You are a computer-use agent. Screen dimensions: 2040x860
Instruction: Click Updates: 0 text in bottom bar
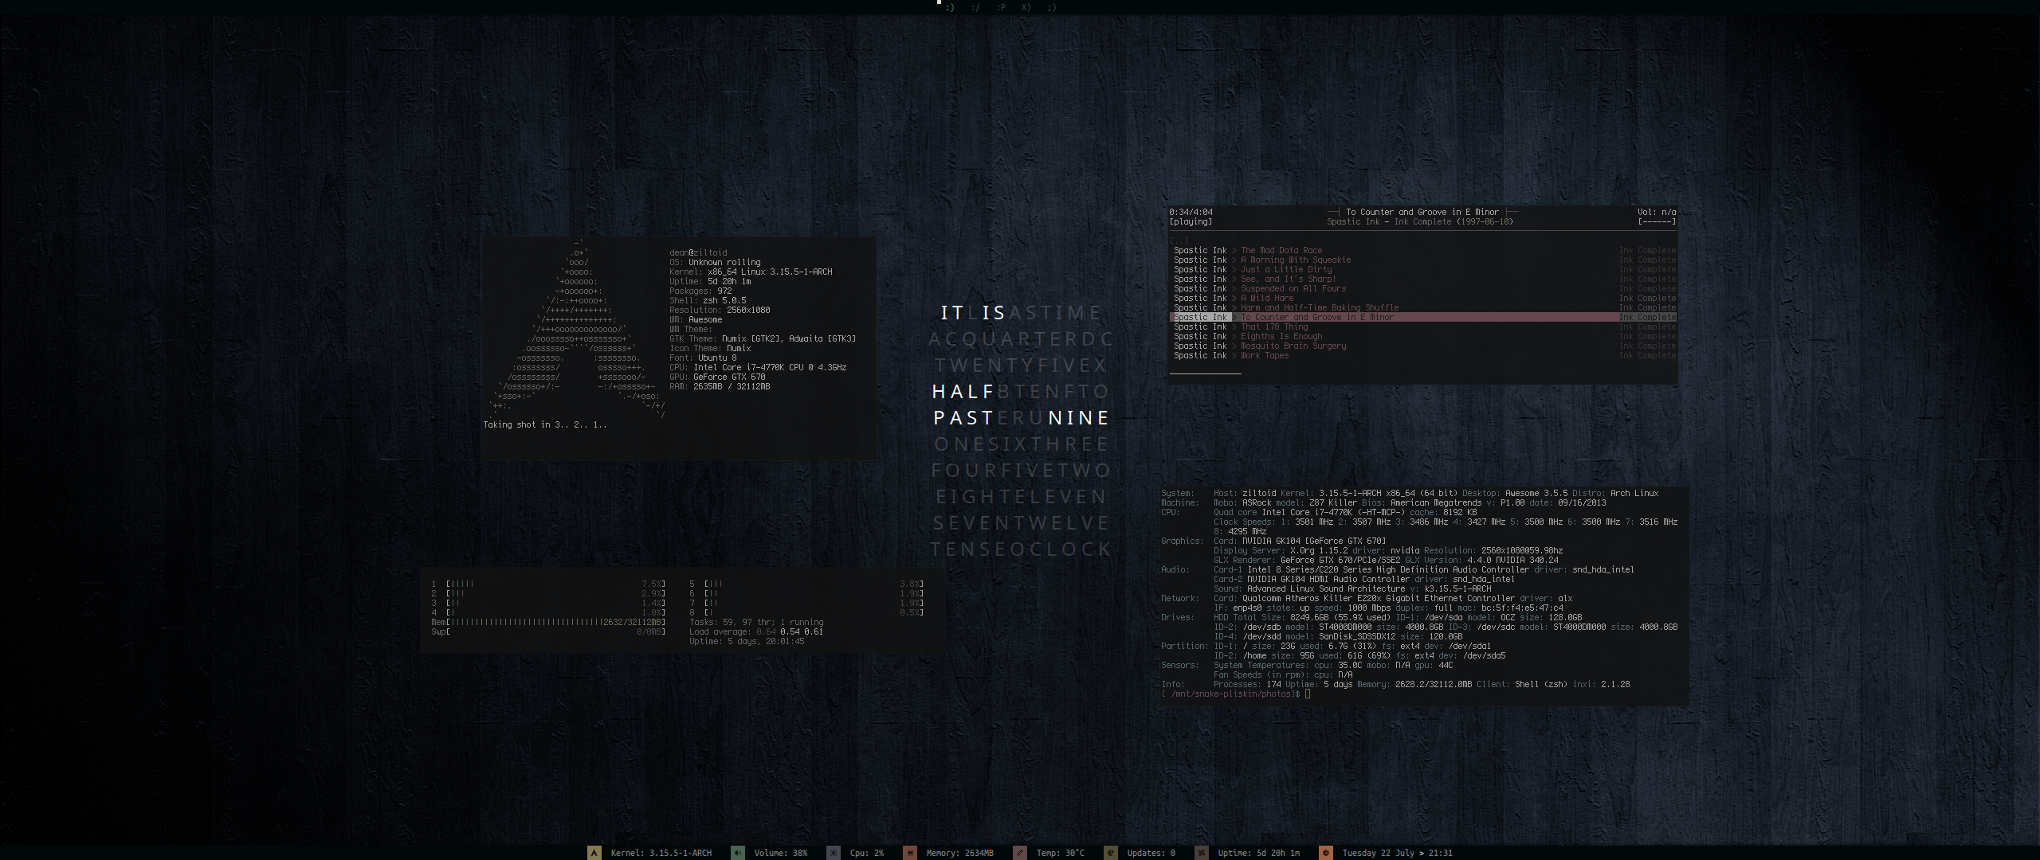1151,853
